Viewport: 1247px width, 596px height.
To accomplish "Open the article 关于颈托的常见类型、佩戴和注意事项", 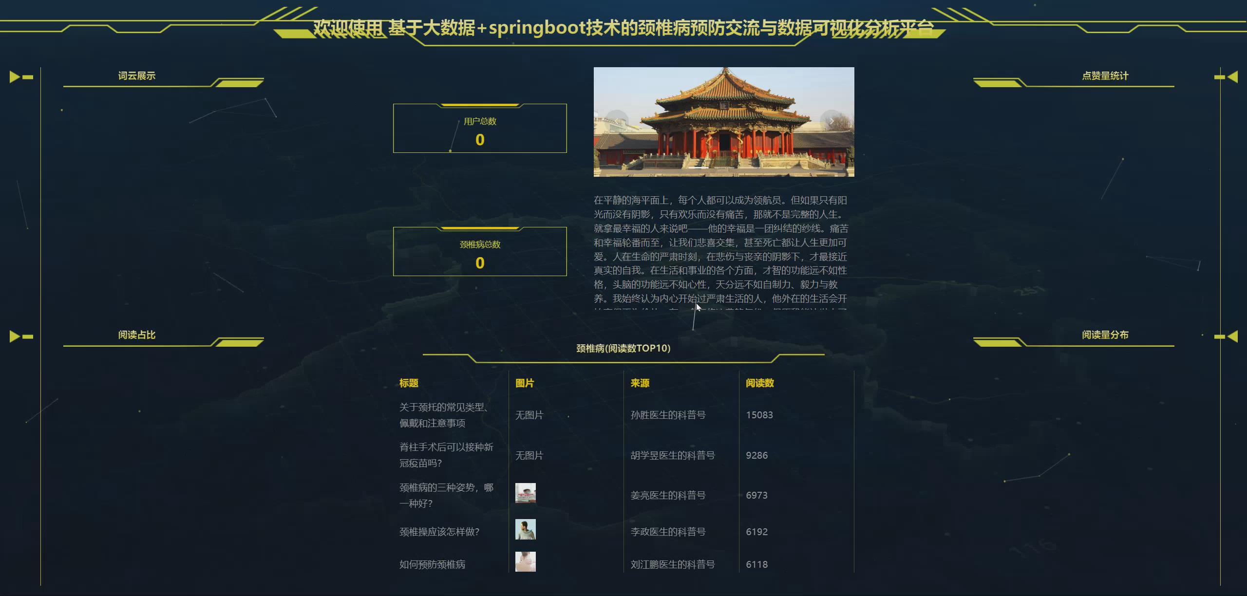I will click(444, 415).
